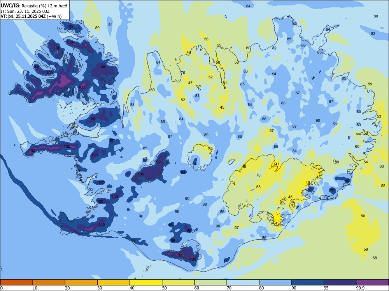
Task: Click the dark blue 90–95 legend swatch
Action: (x=308, y=282)
